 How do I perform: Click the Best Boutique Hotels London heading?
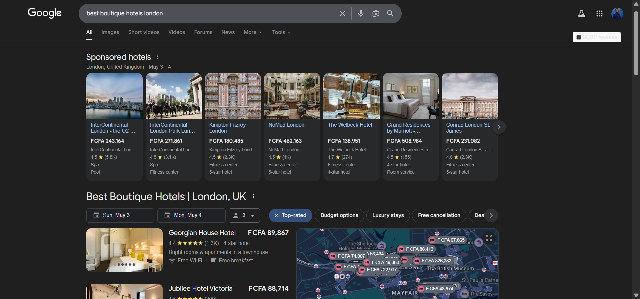click(166, 196)
